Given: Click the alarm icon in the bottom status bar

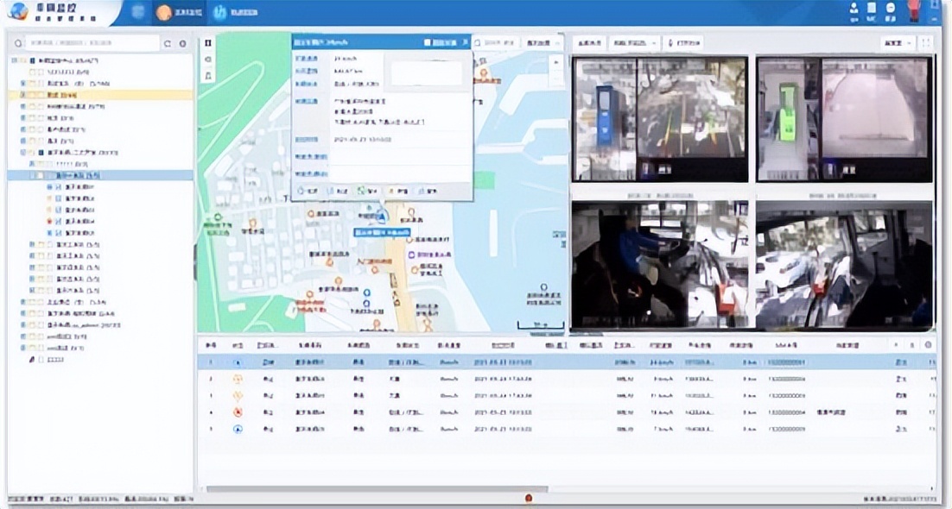Looking at the screenshot, I should [x=528, y=499].
